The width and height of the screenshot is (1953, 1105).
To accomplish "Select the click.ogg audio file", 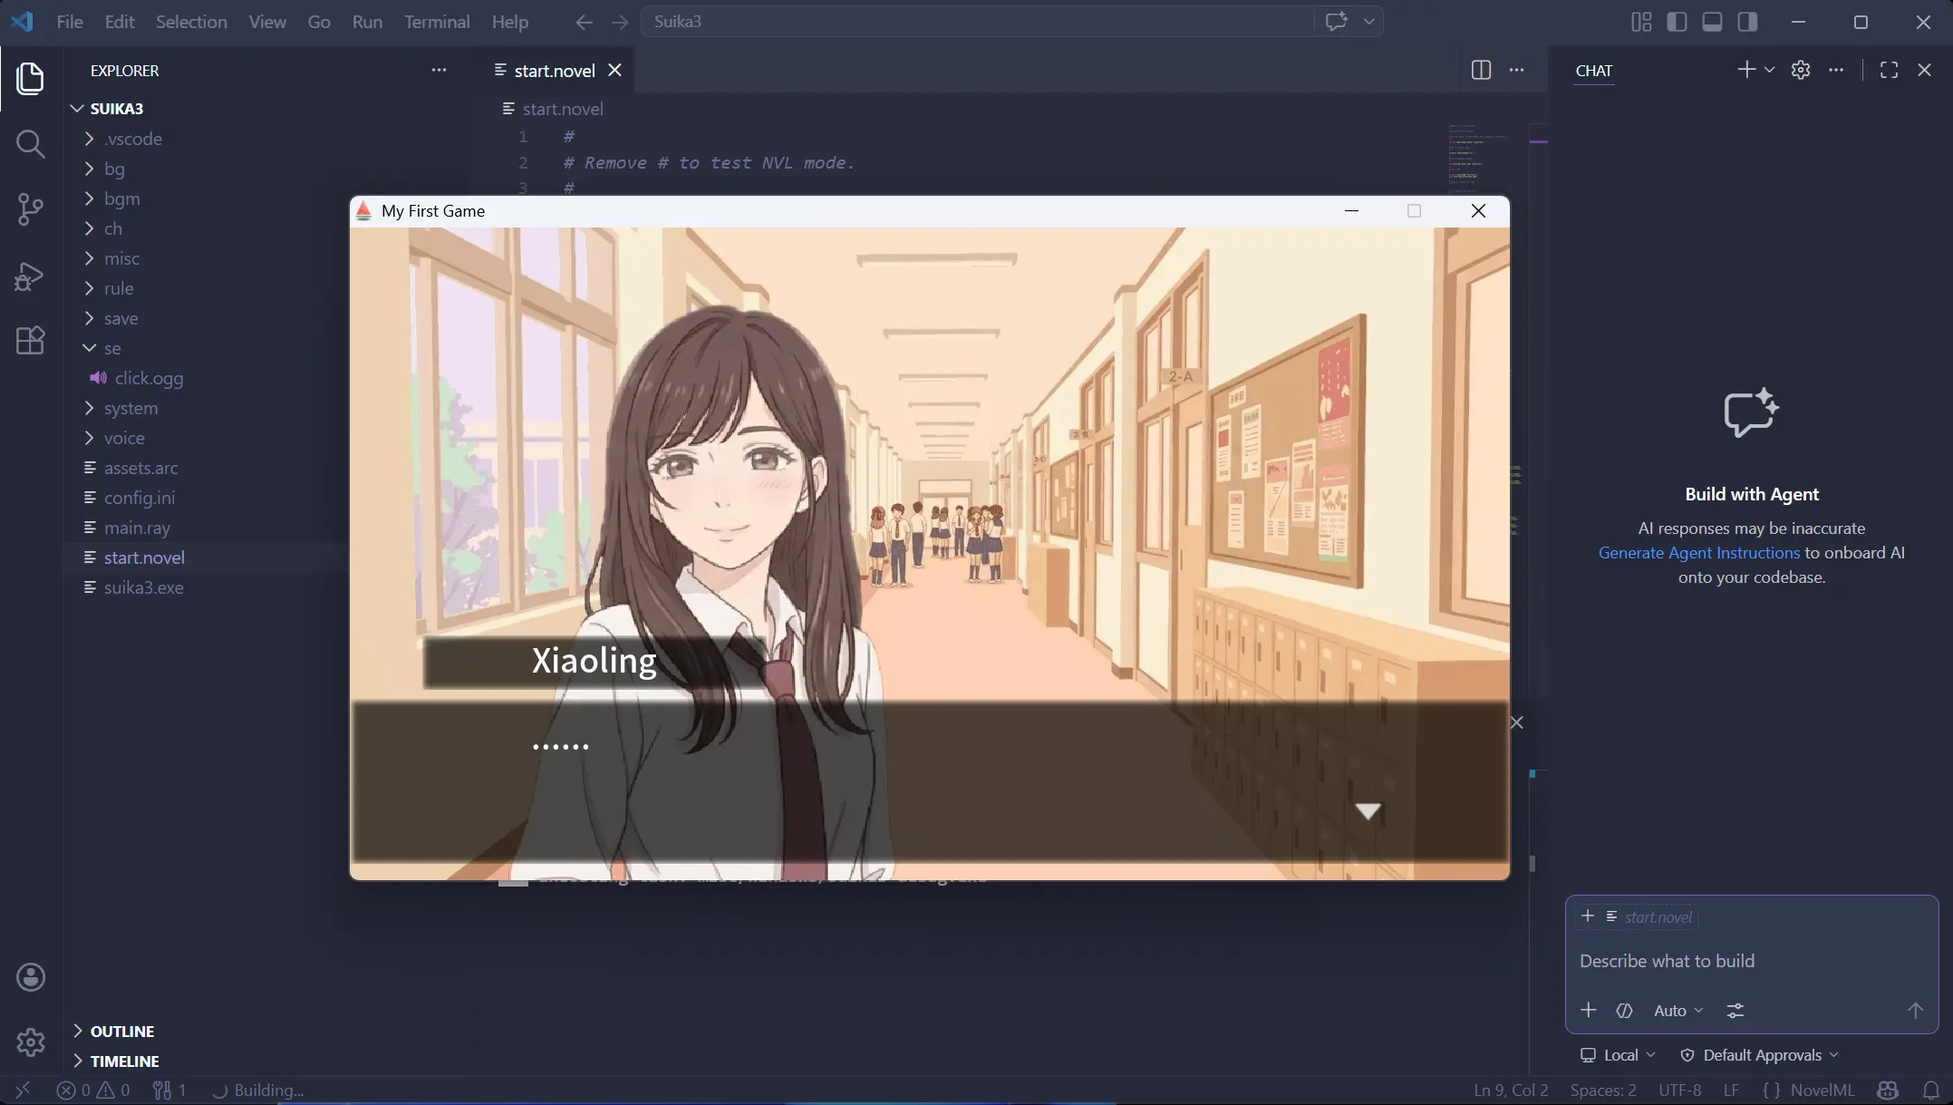I will pos(148,378).
